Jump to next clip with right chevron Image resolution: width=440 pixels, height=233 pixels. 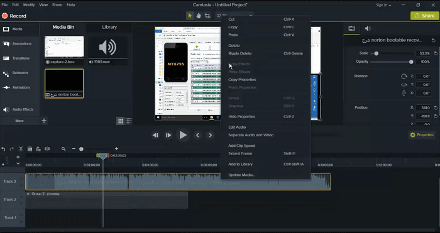[x=211, y=135]
